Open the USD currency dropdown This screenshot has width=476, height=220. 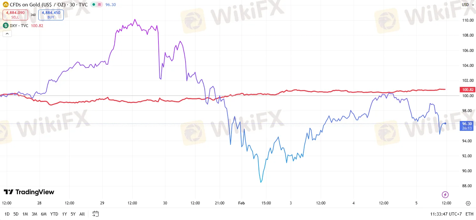coord(468,4)
